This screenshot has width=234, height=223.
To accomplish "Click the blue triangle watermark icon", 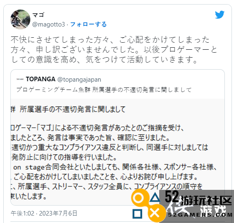I will point(155,197).
